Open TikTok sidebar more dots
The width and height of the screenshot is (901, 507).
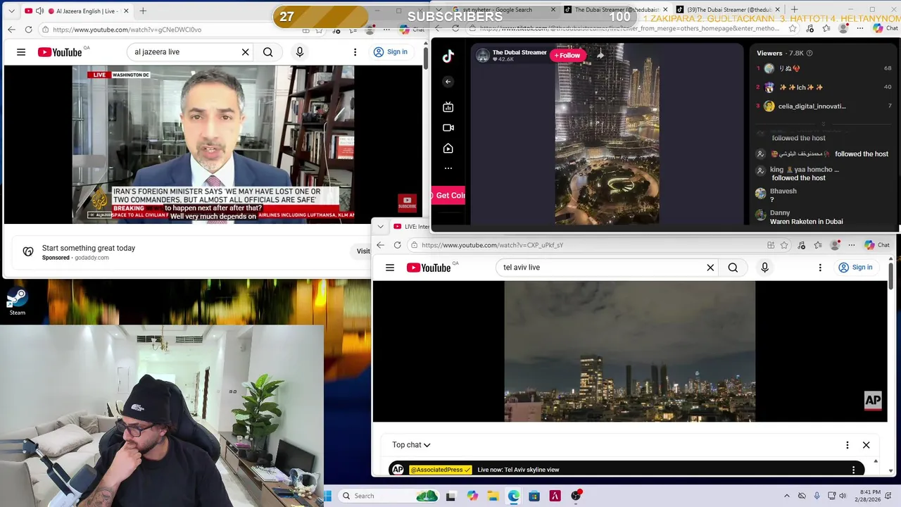448,168
